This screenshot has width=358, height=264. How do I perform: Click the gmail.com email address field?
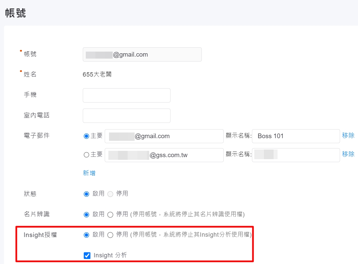pos(164,136)
